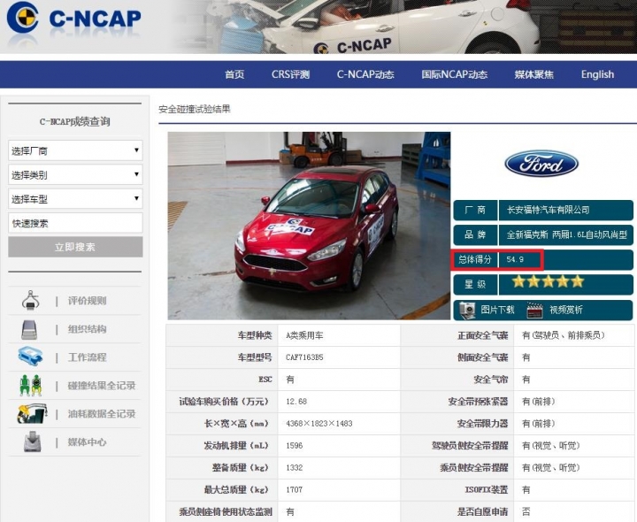637x522 pixels.
Task: Select brand text 全新福克斯 两厢1.6L自动风尚型
Action: pyautogui.click(x=566, y=234)
